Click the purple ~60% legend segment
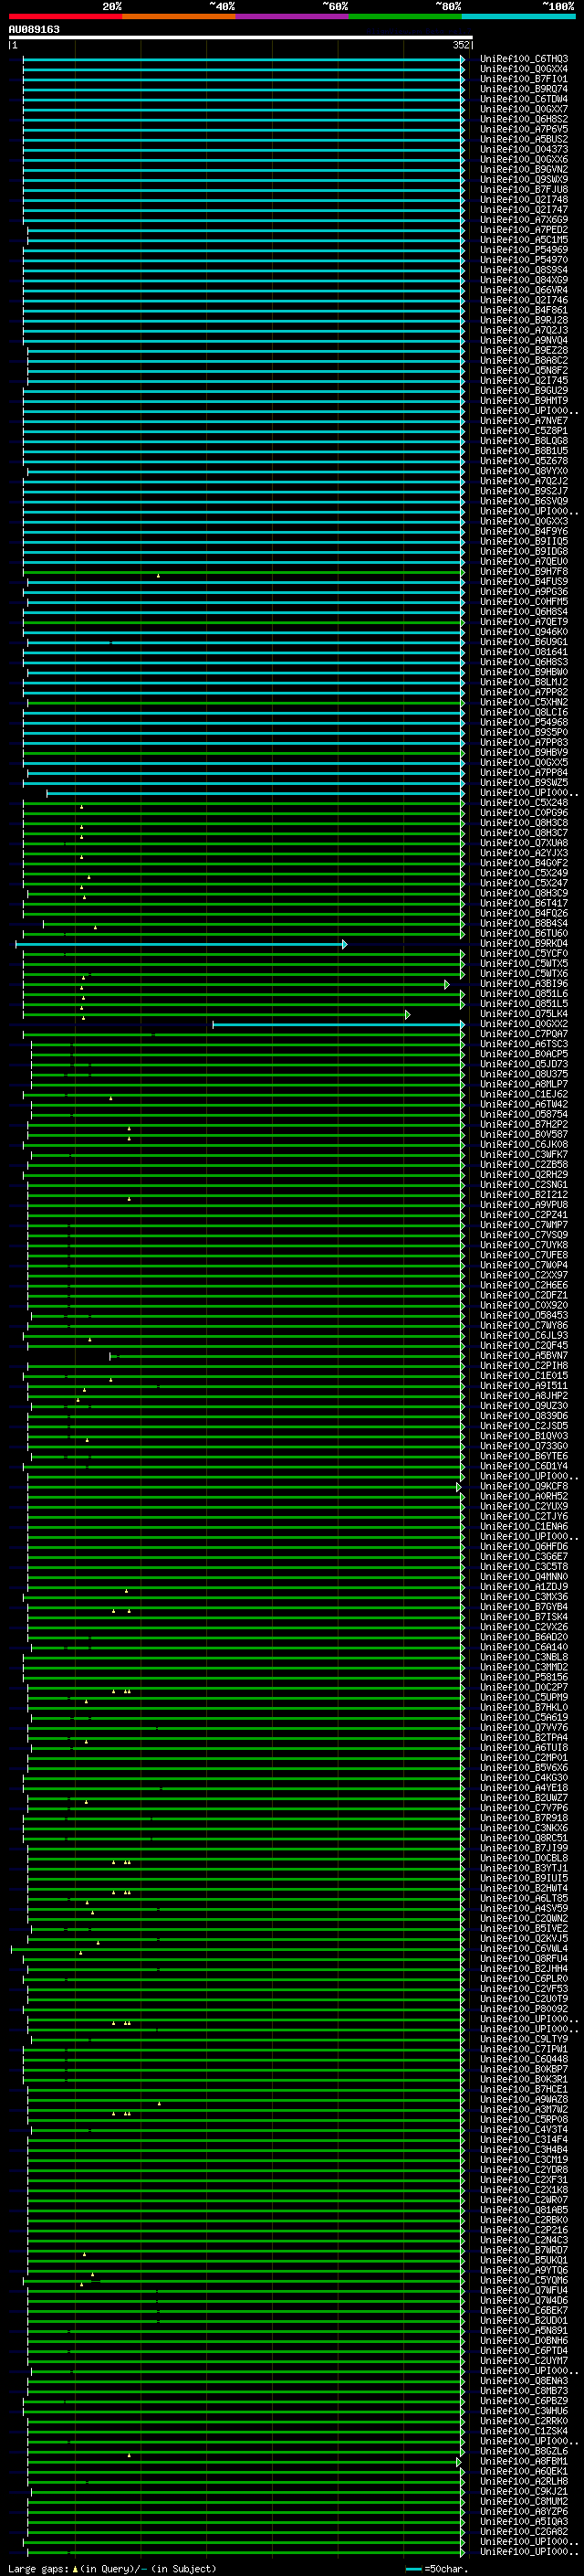584x2576 pixels. [x=293, y=16]
